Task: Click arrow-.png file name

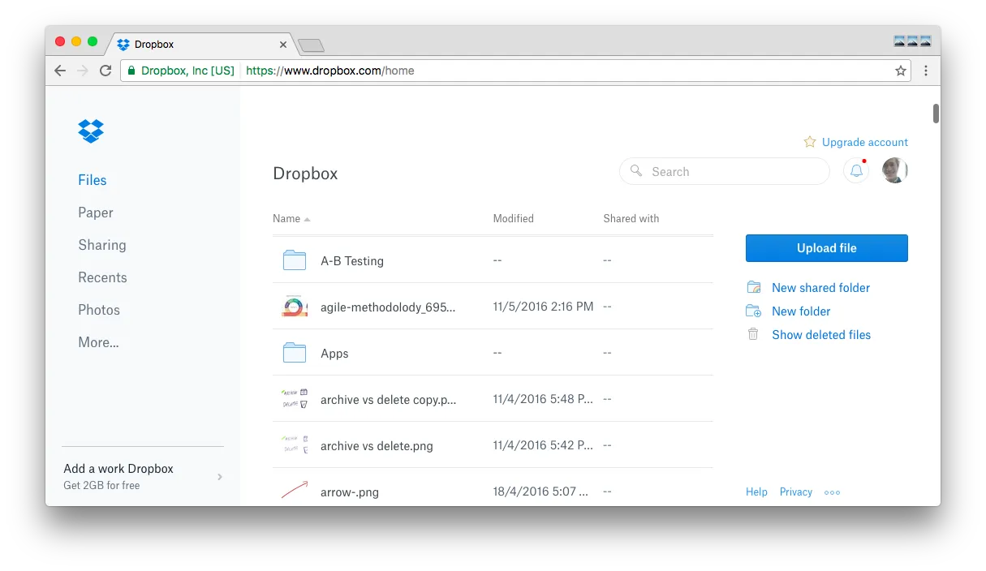Action: click(350, 492)
